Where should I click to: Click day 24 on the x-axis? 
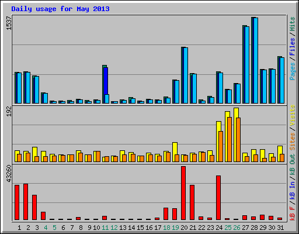coord(219,228)
